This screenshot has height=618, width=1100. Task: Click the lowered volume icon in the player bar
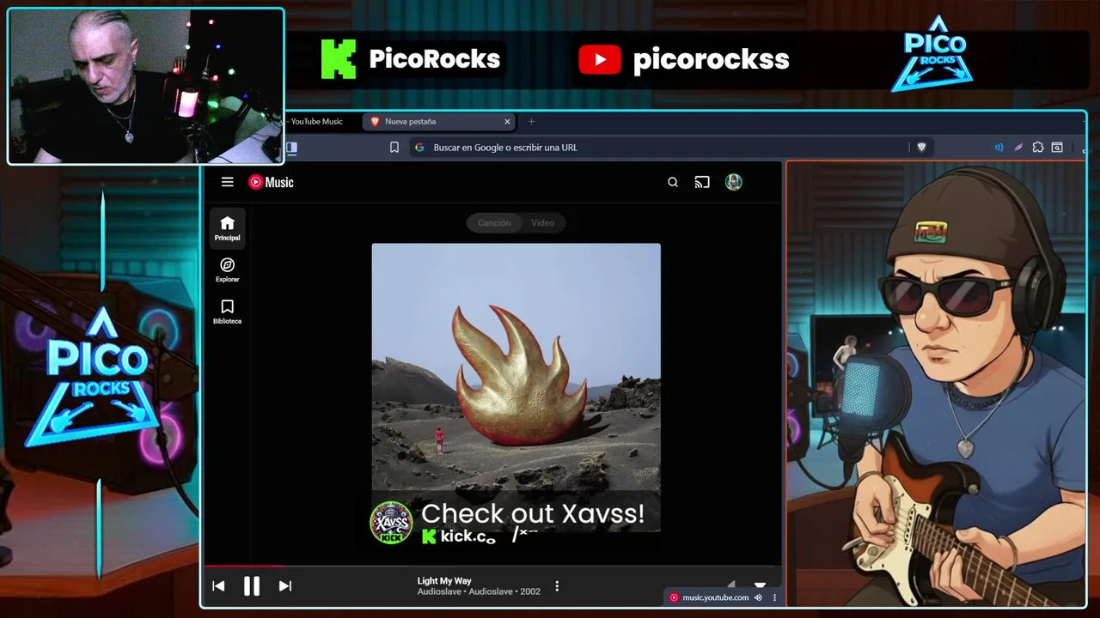pyautogui.click(x=731, y=585)
